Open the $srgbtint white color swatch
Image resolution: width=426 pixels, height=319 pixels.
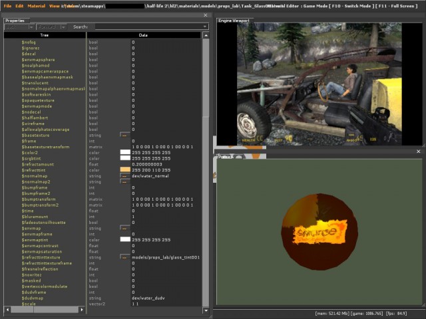click(x=125, y=158)
